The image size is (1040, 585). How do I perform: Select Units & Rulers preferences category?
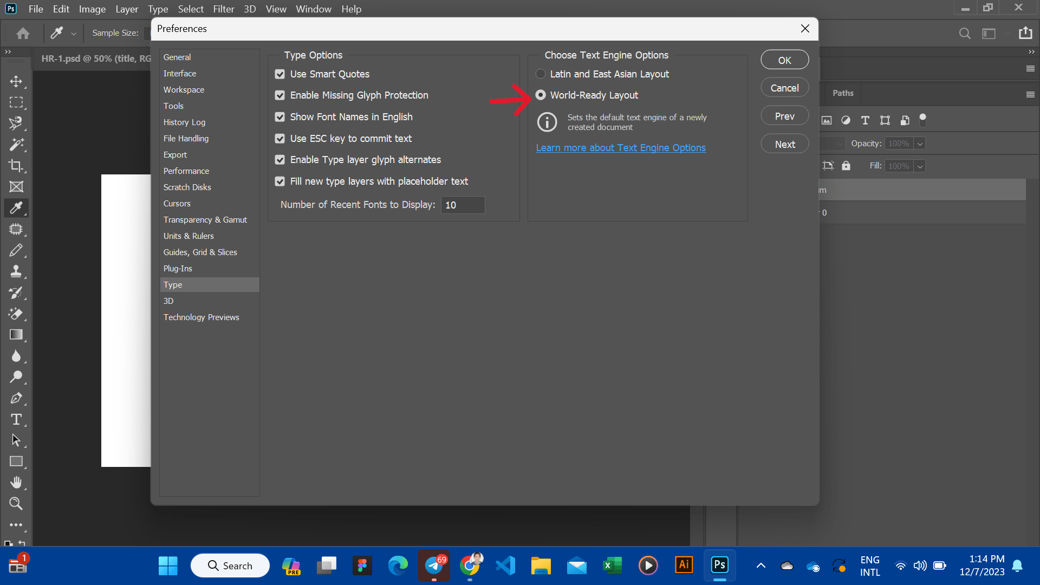pyautogui.click(x=188, y=236)
